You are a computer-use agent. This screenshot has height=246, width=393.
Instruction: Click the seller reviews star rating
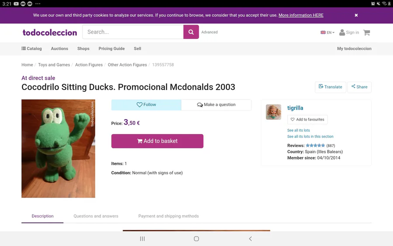315,146
